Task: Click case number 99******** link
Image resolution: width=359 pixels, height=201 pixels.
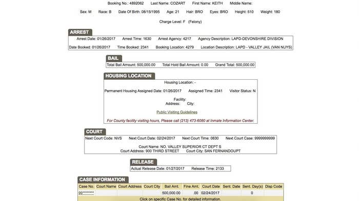Action: tap(86, 193)
